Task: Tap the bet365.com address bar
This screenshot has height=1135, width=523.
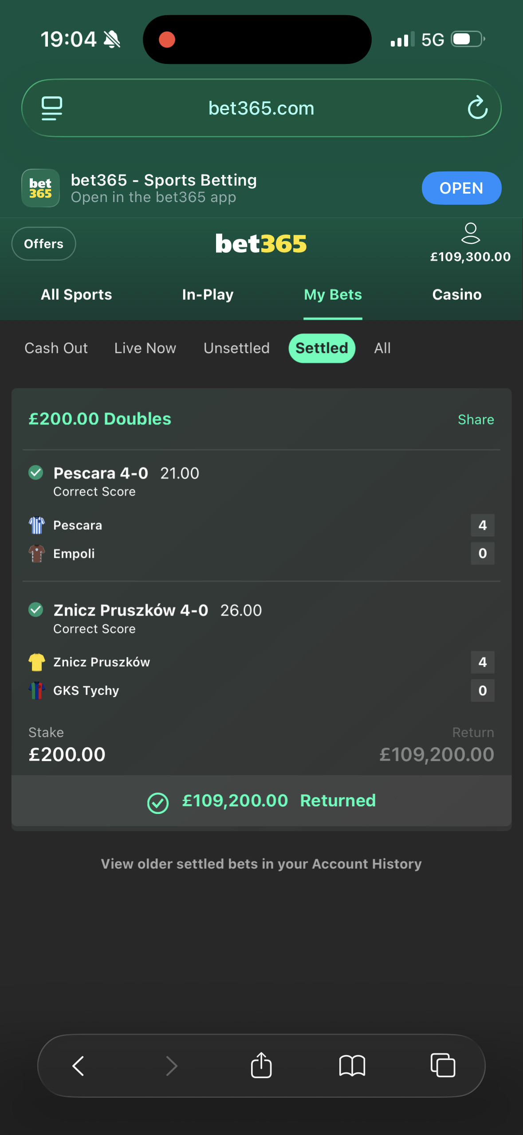Action: click(261, 108)
